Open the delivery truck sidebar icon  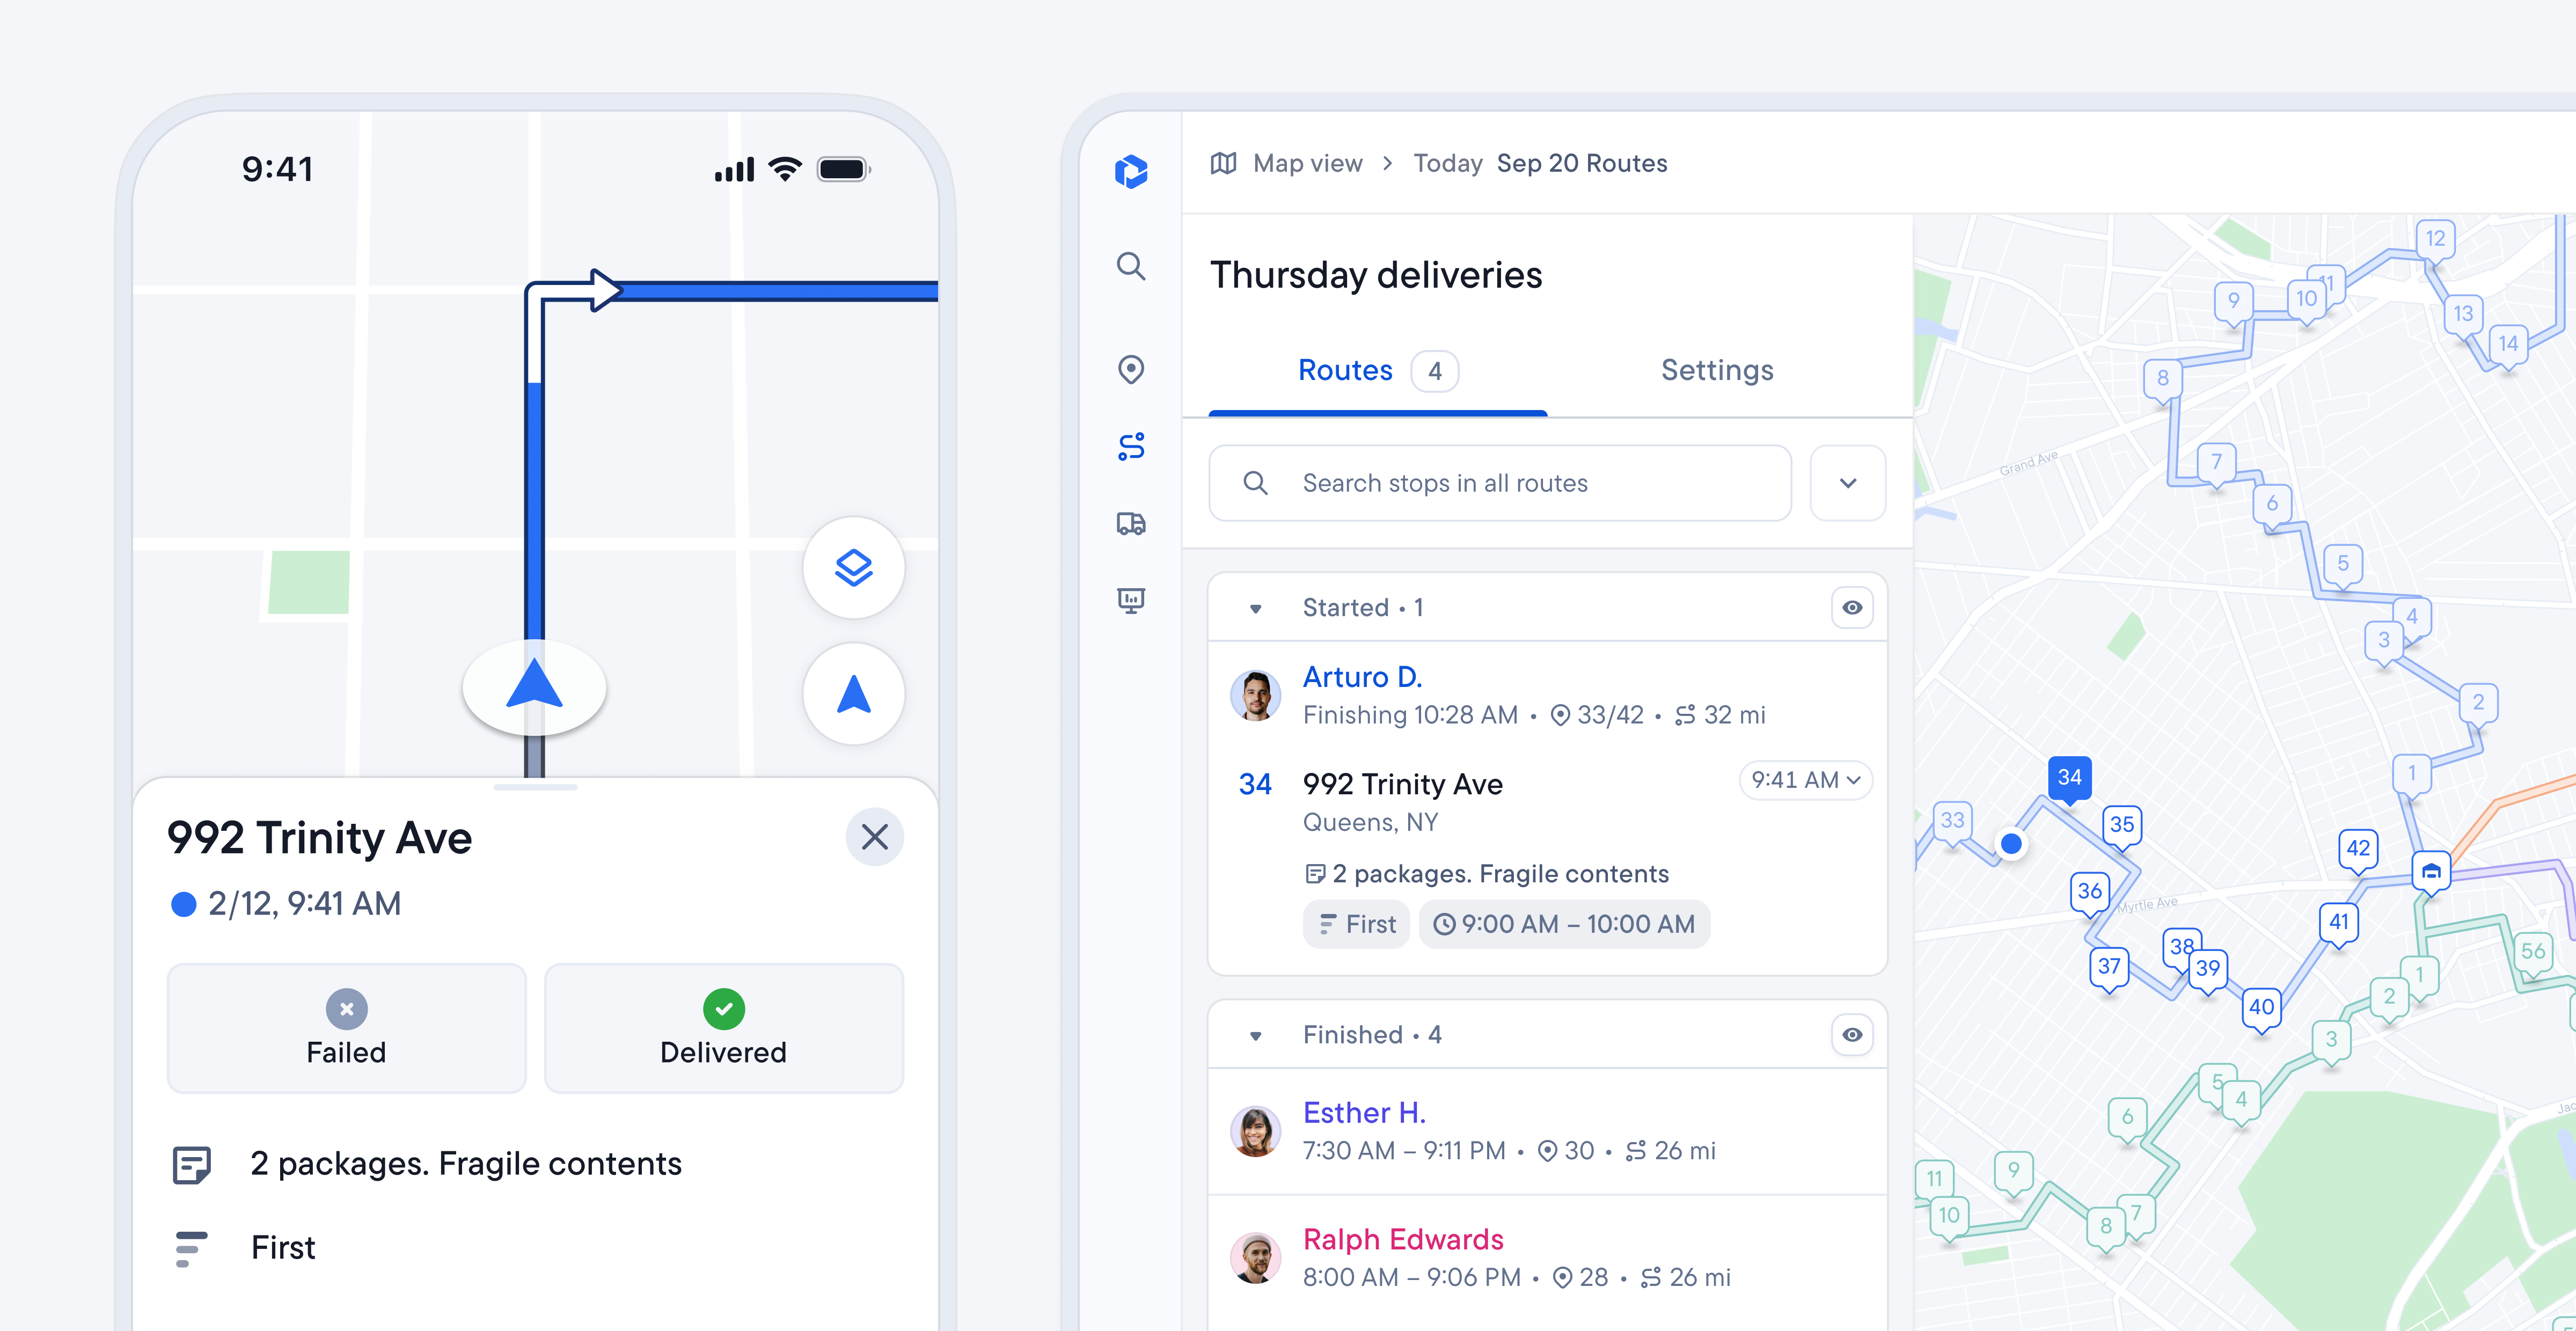1131,523
